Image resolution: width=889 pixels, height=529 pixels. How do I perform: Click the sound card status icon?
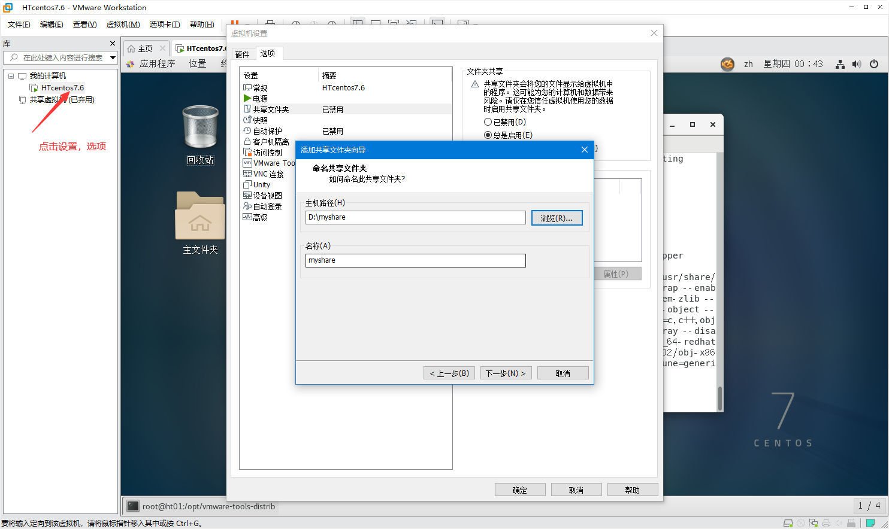tap(839, 523)
